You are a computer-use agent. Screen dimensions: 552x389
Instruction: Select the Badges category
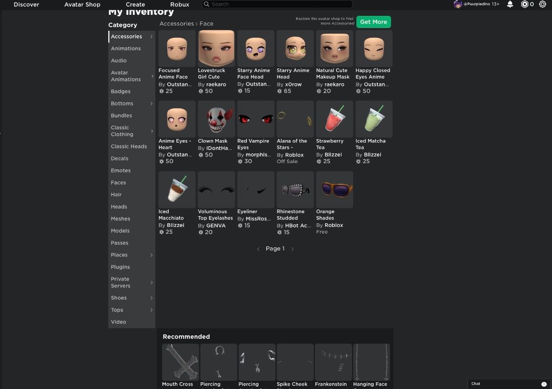(121, 91)
